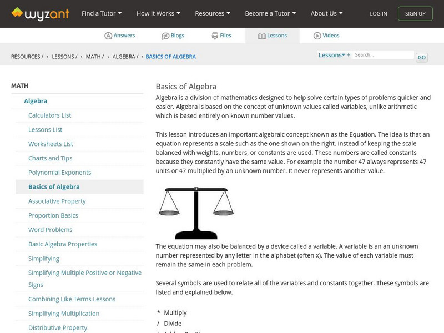Click the Files printer-style icon
This screenshot has width=444, height=333.
214,35
